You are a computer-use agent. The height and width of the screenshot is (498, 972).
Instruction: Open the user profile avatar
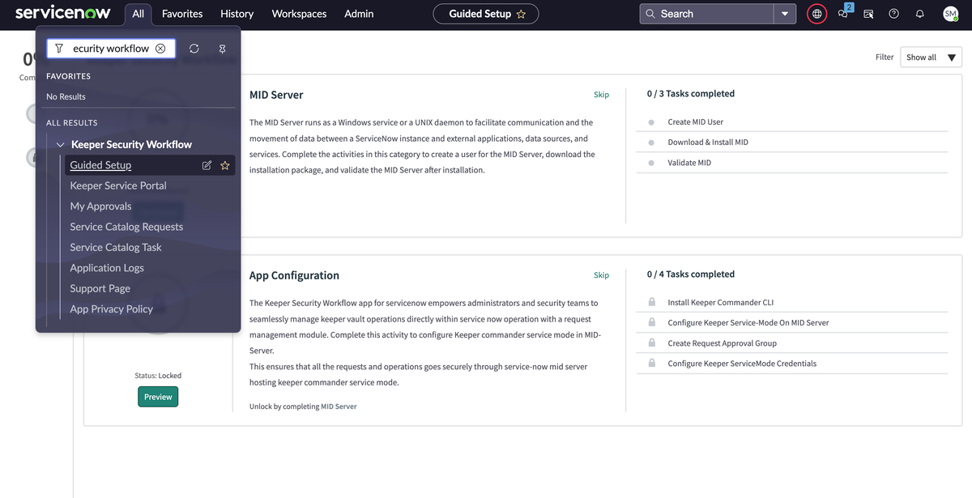pyautogui.click(x=950, y=14)
